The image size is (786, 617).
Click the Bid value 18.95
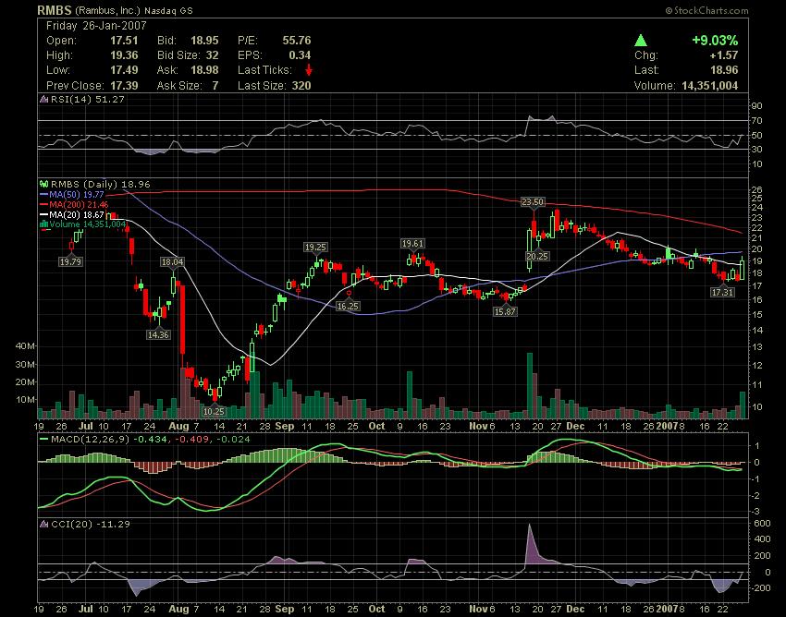click(204, 41)
